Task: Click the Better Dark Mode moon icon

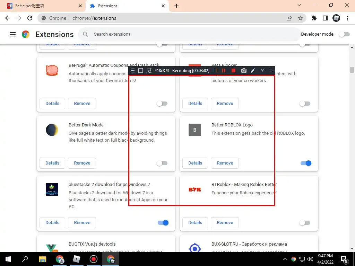Action: pos(52,130)
